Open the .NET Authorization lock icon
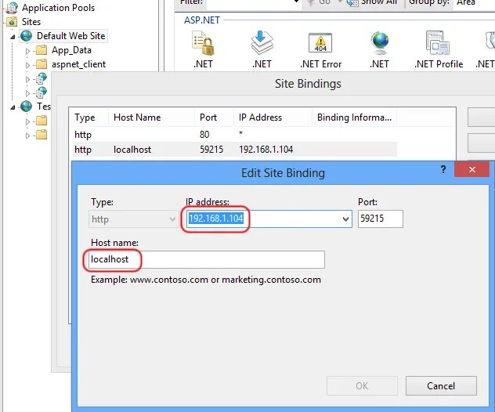The width and height of the screenshot is (495, 412). [203, 43]
